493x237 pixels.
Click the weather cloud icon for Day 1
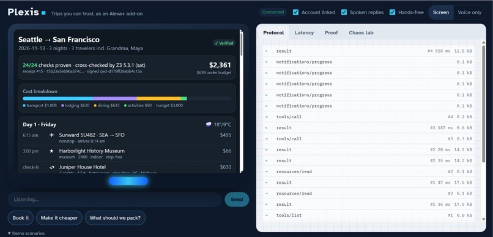click(209, 125)
